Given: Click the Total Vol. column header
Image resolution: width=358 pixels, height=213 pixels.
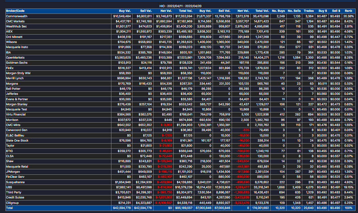Looking at the screenshot, I should pyautogui.click(x=262, y=11).
